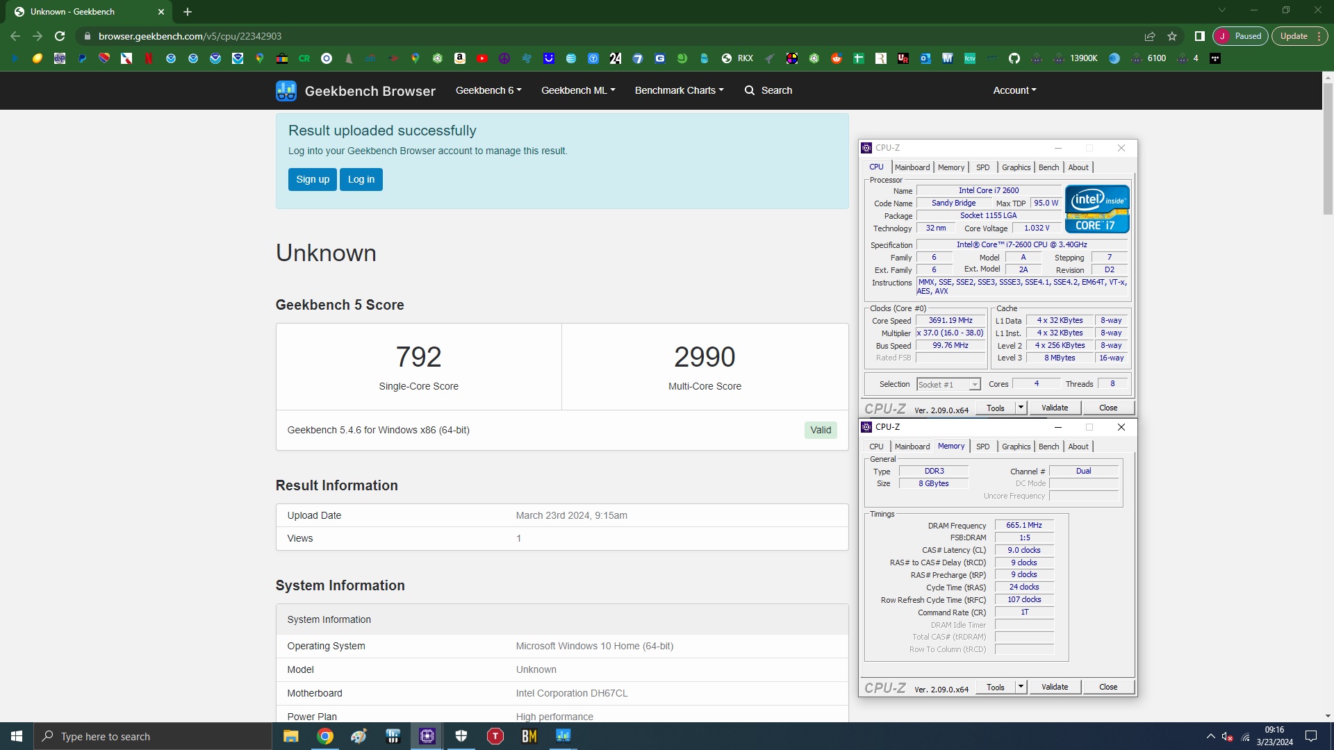Open Paint palette app in taskbar
1334x750 pixels.
tap(359, 736)
